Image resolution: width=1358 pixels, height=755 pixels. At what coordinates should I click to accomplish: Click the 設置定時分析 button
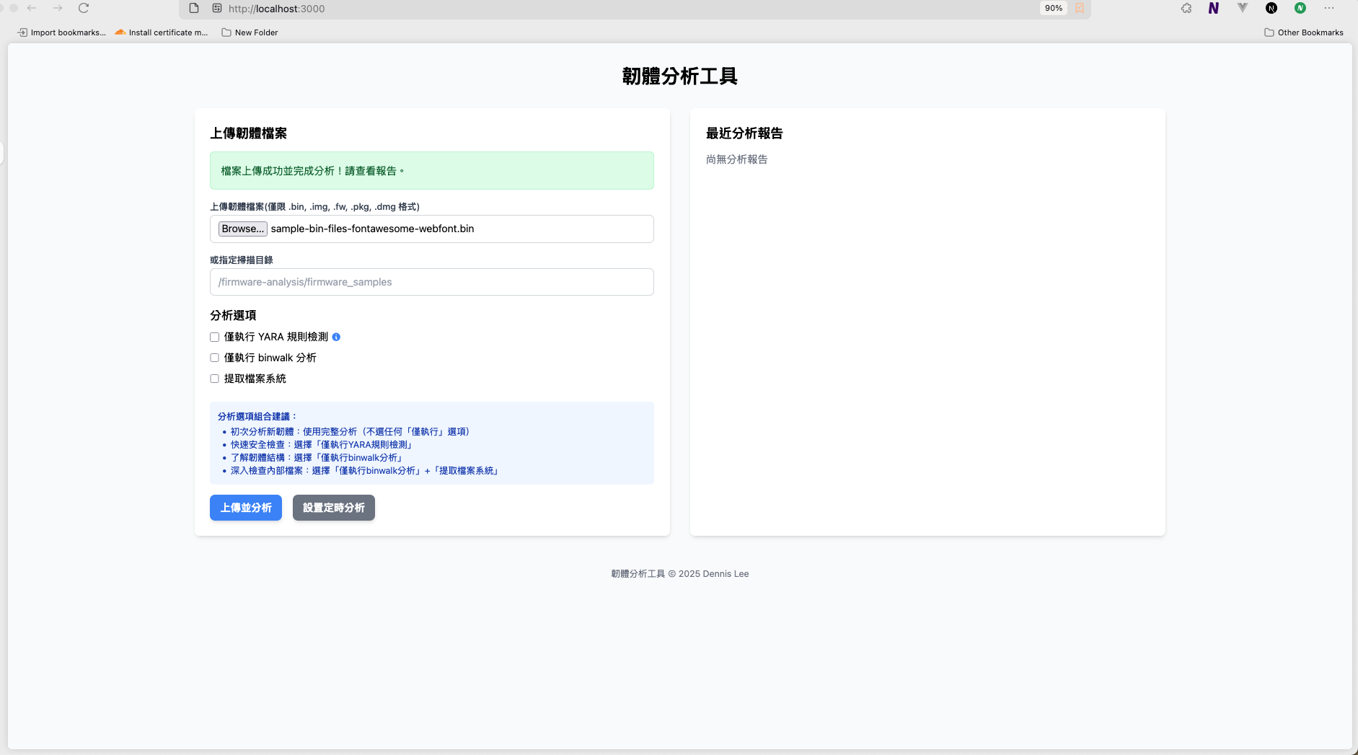click(334, 508)
